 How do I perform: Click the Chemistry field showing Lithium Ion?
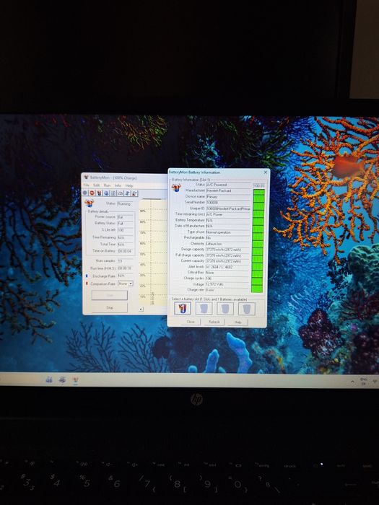(x=228, y=244)
